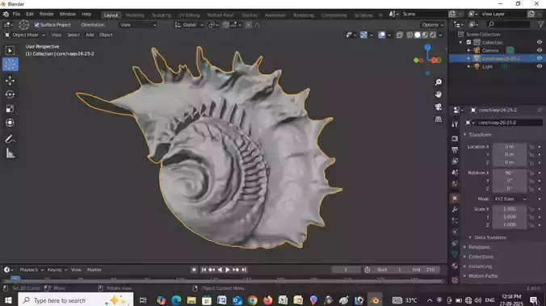Open the Playback menu
This screenshot has width=546, height=306.
[x=31, y=270]
